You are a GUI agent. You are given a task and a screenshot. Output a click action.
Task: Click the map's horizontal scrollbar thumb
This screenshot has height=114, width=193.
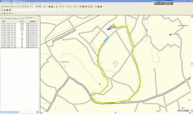pos(115,113)
